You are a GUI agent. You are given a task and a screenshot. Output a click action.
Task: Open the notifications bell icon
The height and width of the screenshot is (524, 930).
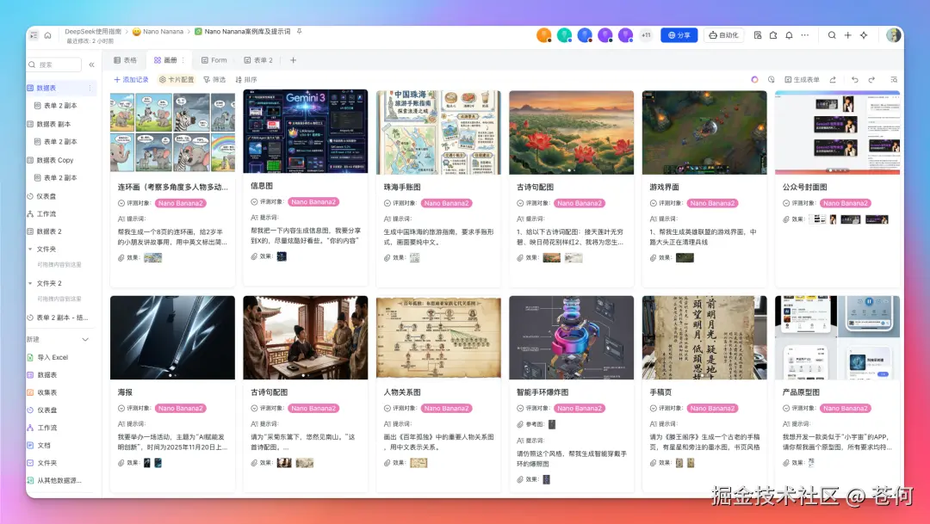[789, 34]
